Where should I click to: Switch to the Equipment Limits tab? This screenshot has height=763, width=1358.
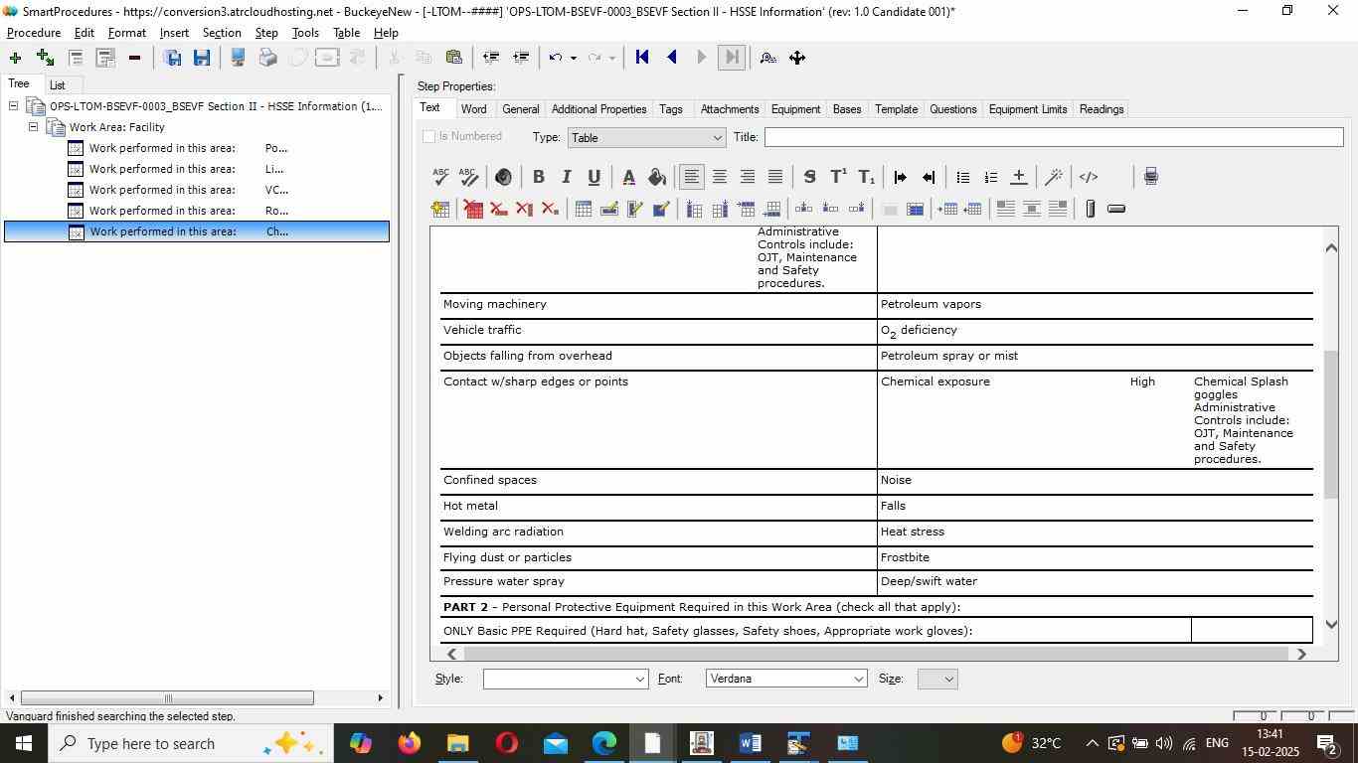tap(1028, 109)
